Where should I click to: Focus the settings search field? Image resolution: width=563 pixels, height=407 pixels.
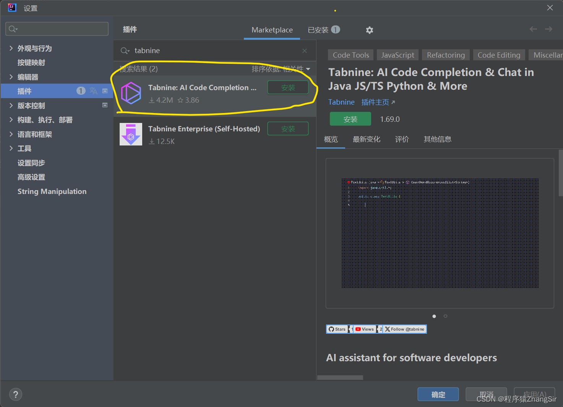point(57,29)
